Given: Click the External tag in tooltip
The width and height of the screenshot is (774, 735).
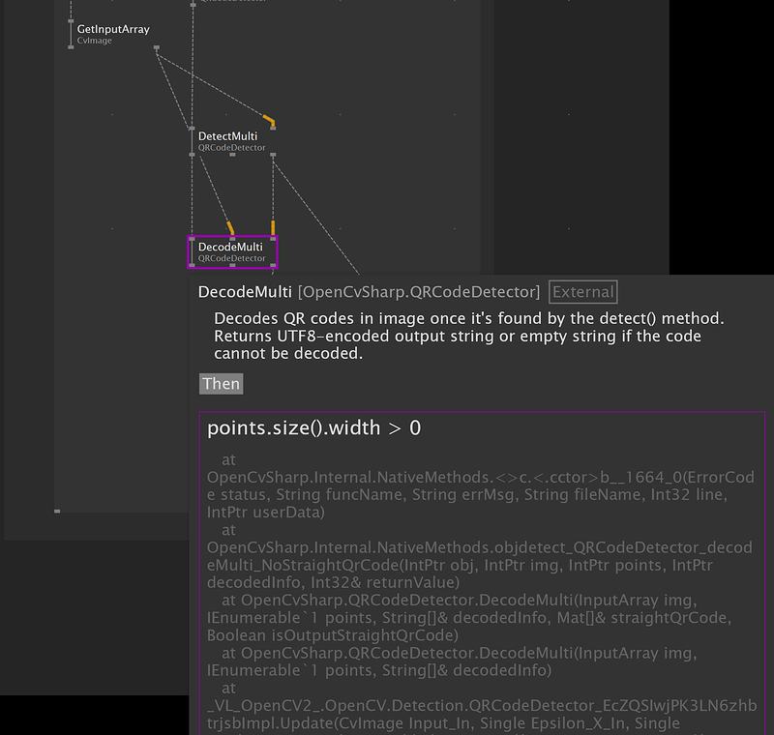Looking at the screenshot, I should pos(583,292).
